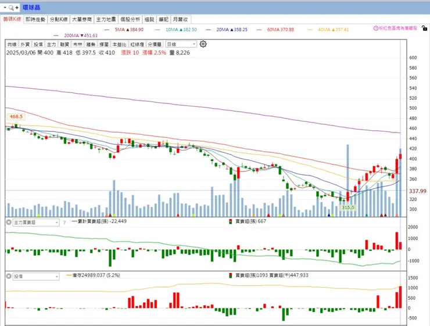The width and height of the screenshot is (430, 326).
Task: Click the magnifier search icon
Action: click(11, 8)
